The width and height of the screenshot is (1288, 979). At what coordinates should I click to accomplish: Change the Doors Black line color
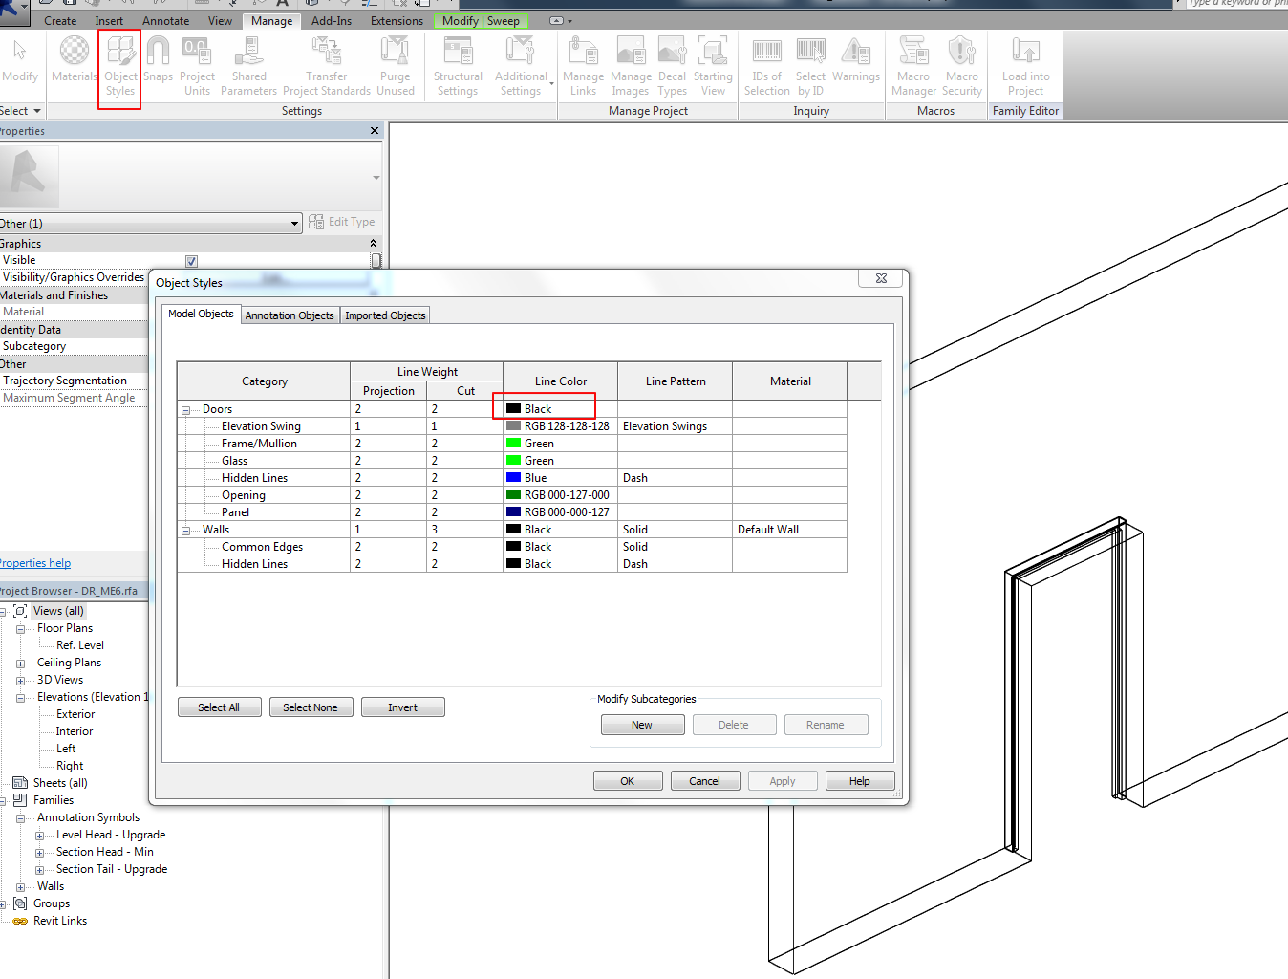(x=560, y=409)
